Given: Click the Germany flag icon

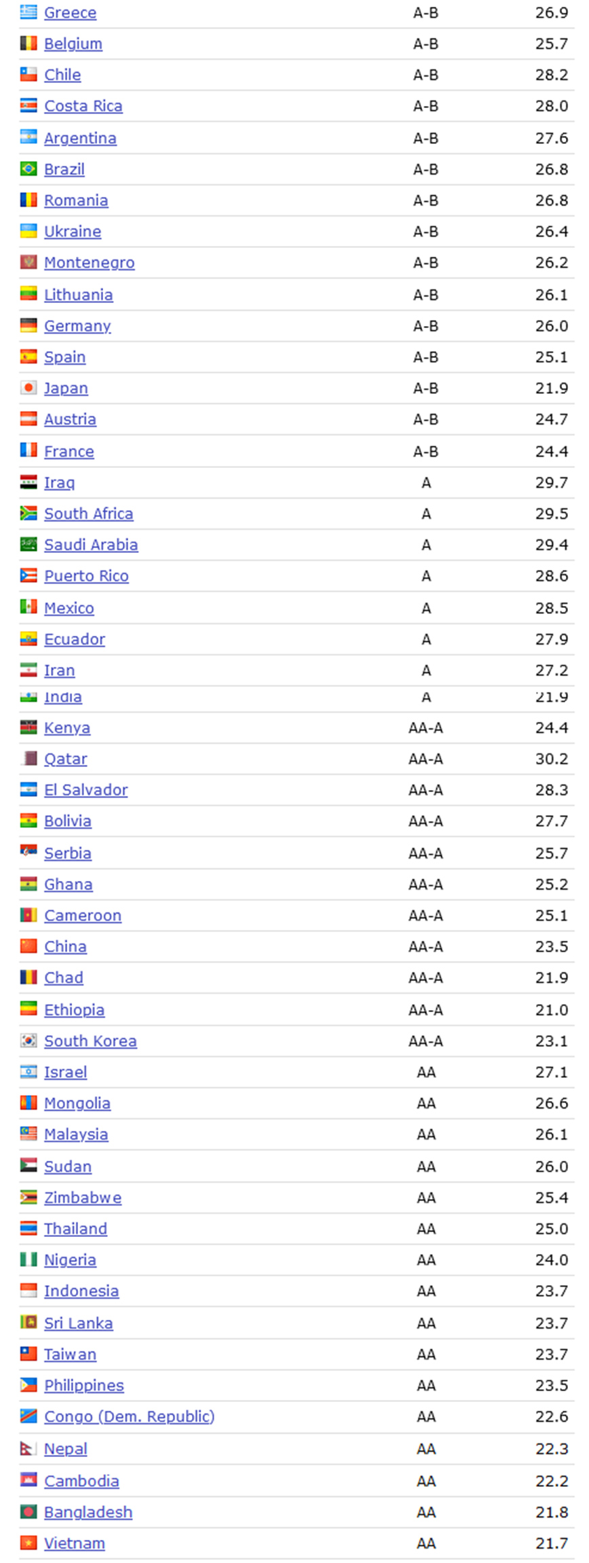Looking at the screenshot, I should point(28,326).
